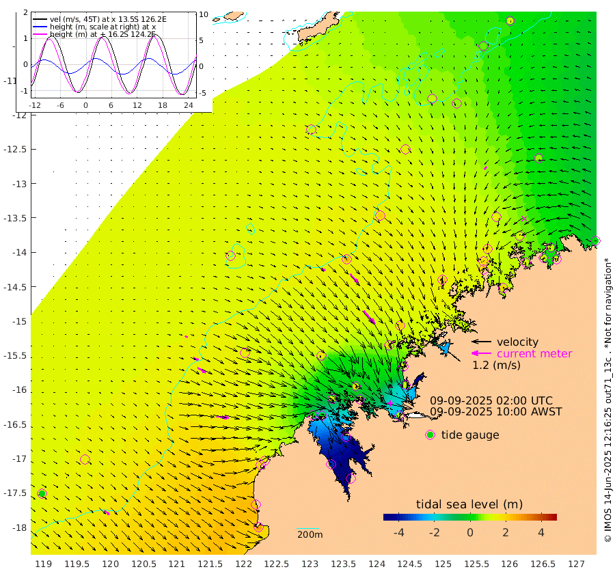This screenshot has height=578, width=615.
Task: Click the tide gauge circle near 126.4E 12.6S
Action: point(539,158)
